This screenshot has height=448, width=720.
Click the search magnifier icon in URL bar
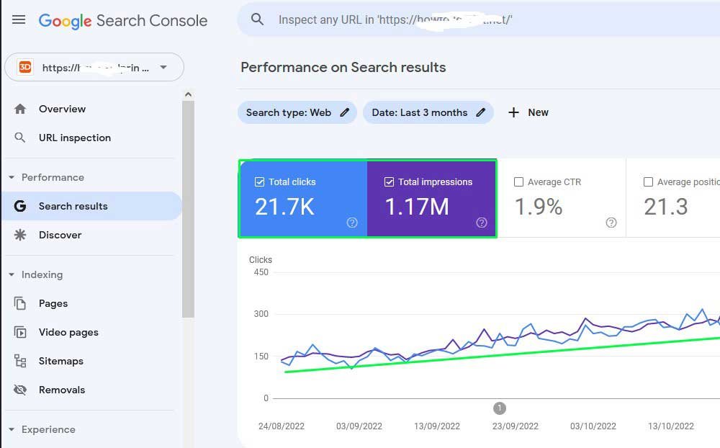click(257, 19)
